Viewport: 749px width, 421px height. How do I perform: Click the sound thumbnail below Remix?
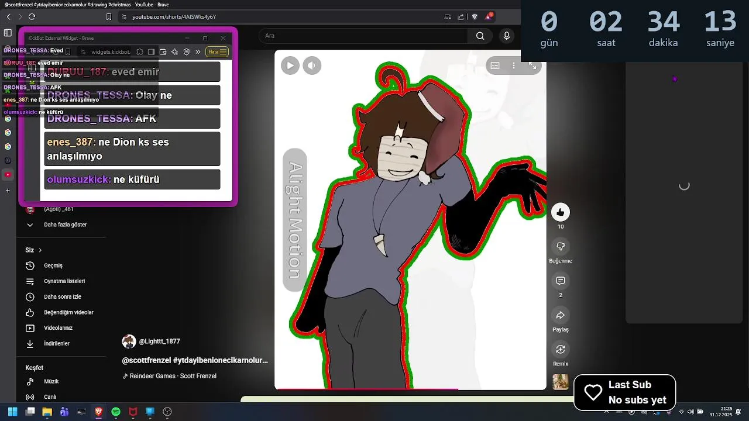tap(561, 382)
